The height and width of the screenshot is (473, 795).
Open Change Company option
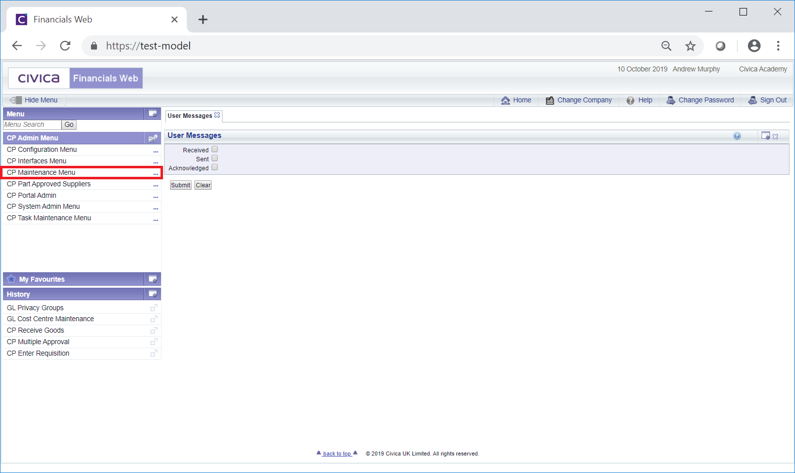(579, 100)
